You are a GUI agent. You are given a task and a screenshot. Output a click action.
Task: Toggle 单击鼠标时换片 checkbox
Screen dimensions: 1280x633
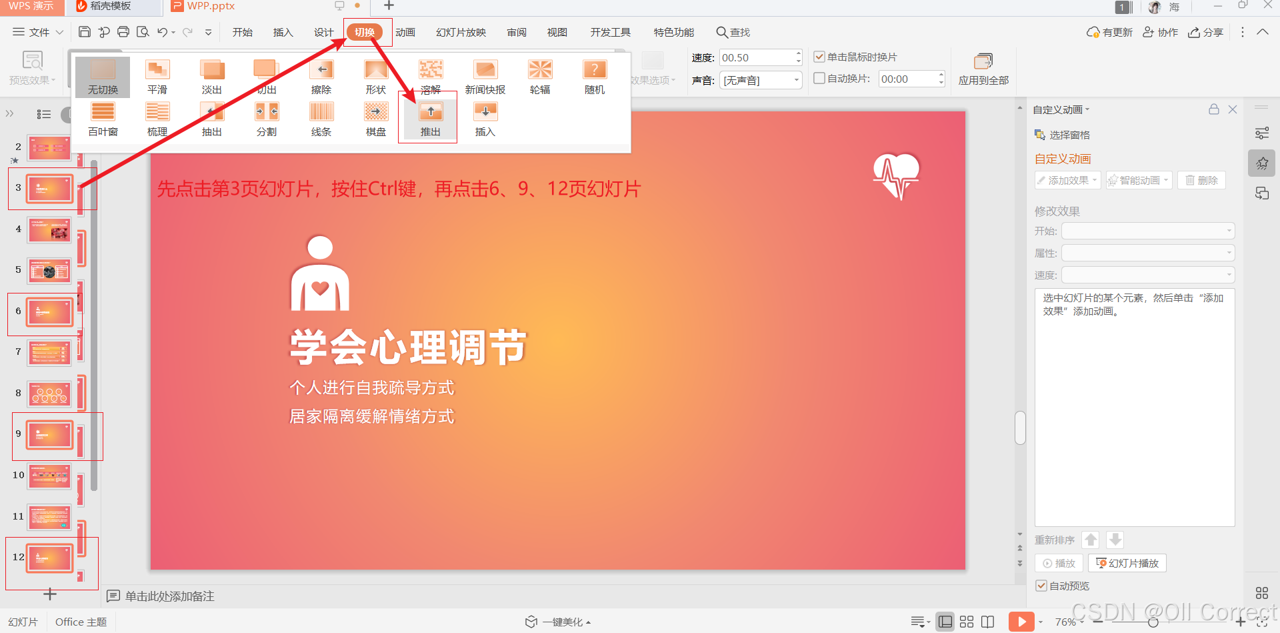pos(819,57)
